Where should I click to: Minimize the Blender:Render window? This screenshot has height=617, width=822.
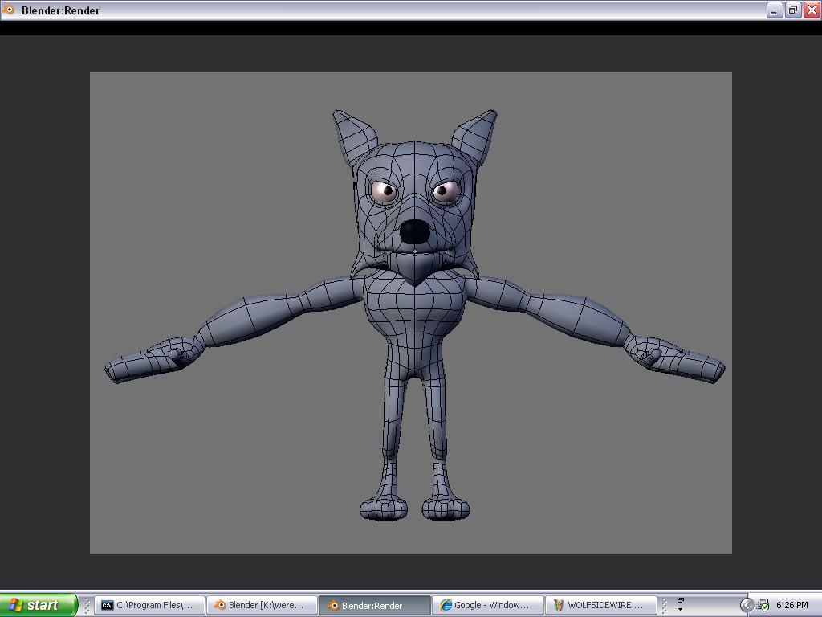tap(775, 10)
